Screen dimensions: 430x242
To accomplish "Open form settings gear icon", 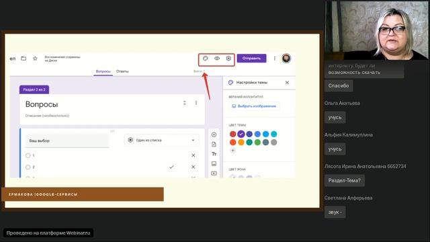I will (x=228, y=58).
